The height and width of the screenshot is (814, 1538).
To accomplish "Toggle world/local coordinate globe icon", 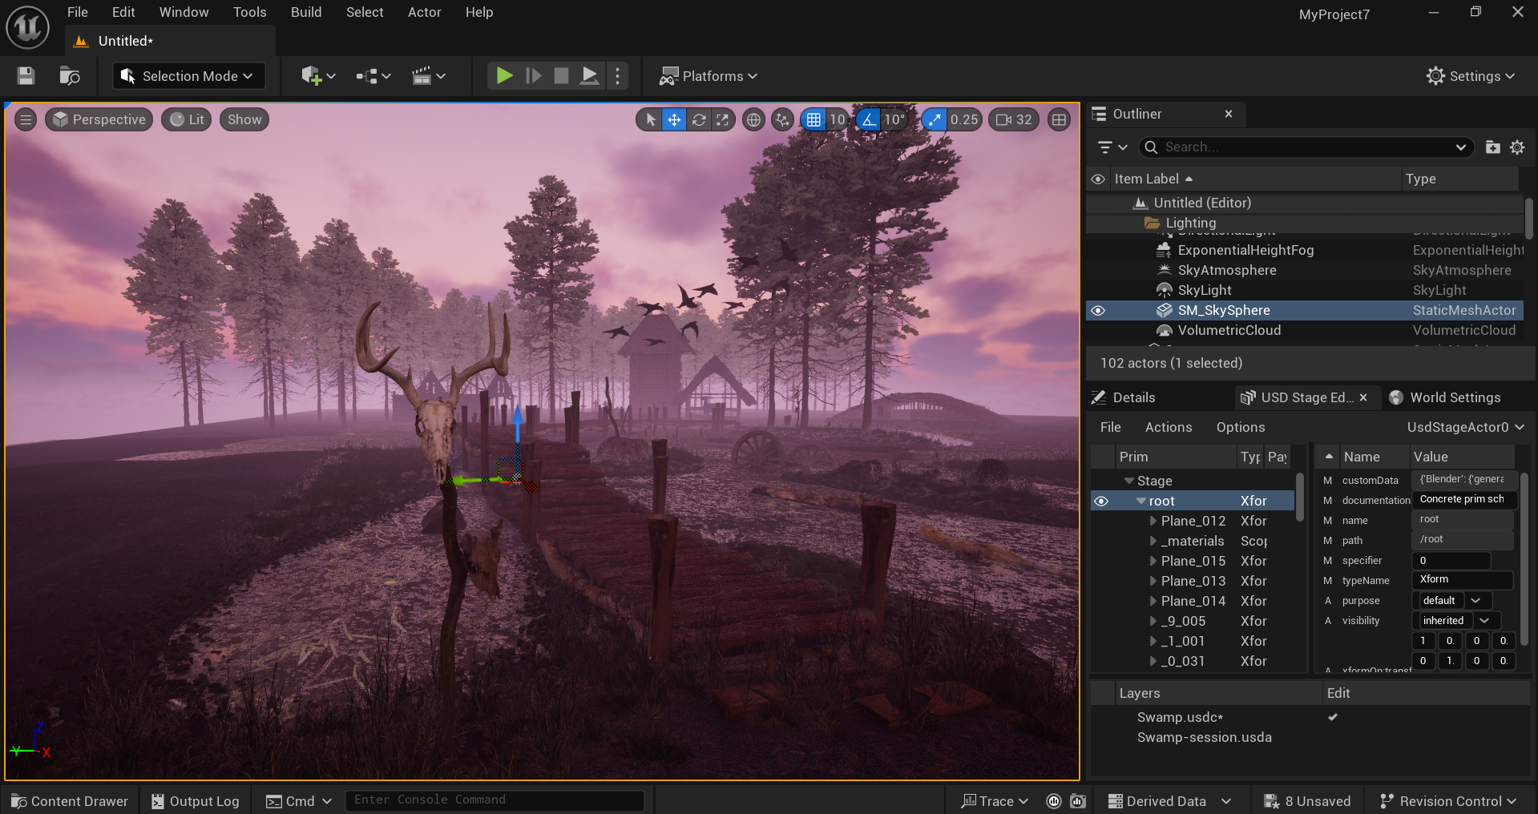I will (753, 119).
